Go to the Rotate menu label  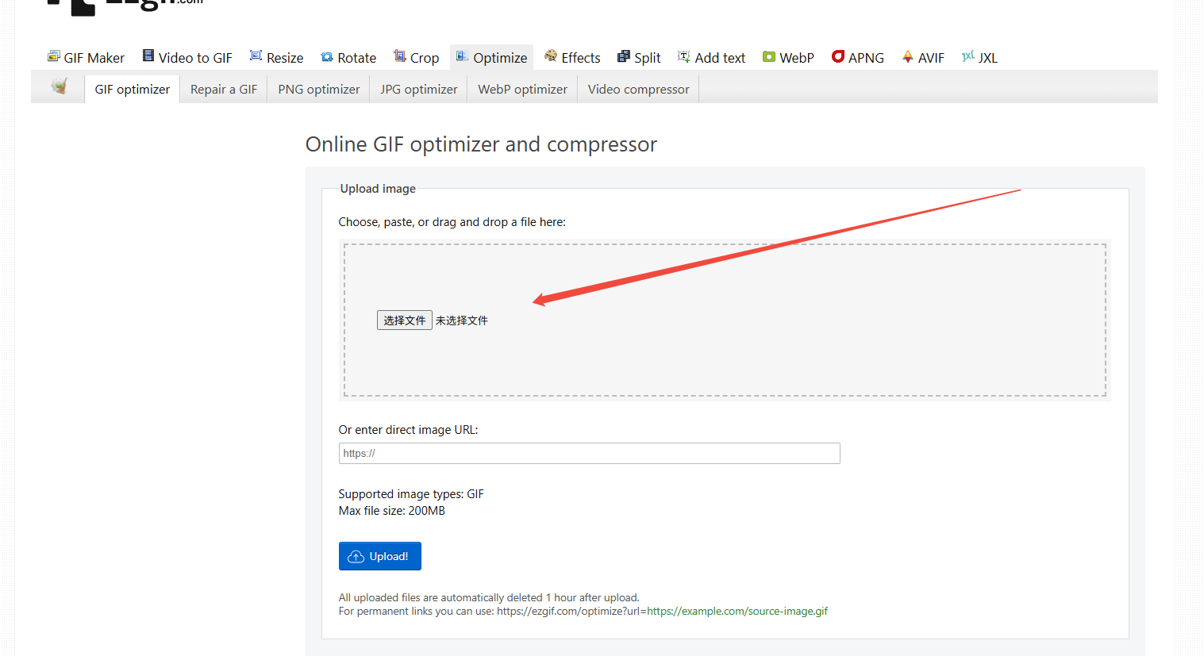[x=357, y=58]
